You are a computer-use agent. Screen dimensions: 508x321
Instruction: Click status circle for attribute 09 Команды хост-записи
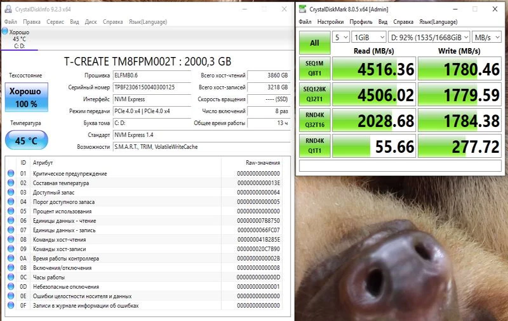click(x=11, y=249)
